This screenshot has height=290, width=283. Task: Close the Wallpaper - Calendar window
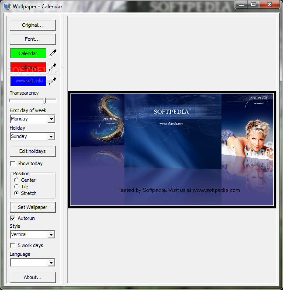click(x=269, y=4)
